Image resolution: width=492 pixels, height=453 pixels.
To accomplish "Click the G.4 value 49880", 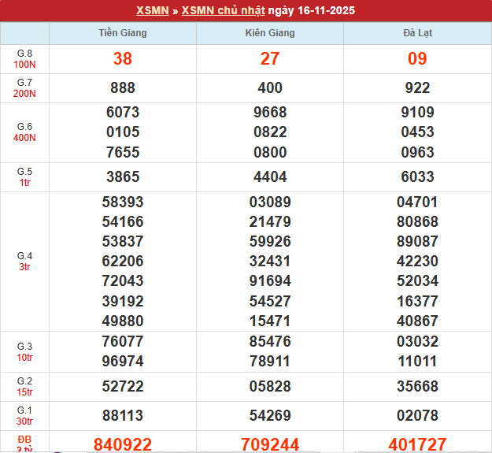I will point(123,321).
